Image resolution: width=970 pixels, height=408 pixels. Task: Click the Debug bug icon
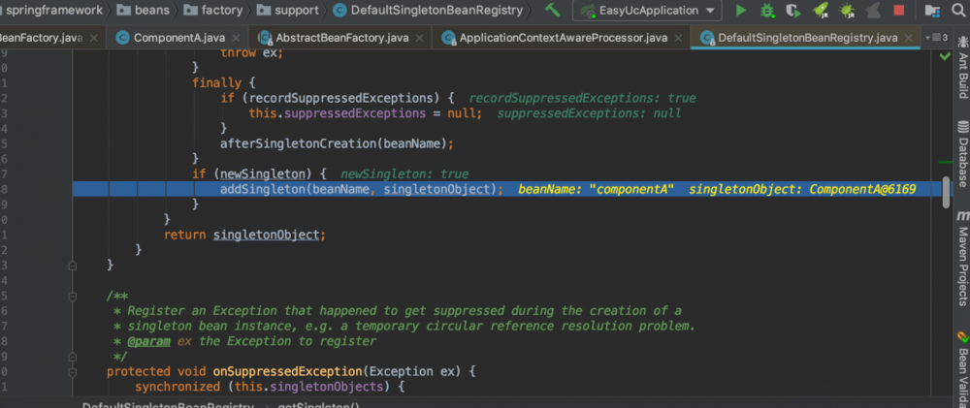point(767,10)
